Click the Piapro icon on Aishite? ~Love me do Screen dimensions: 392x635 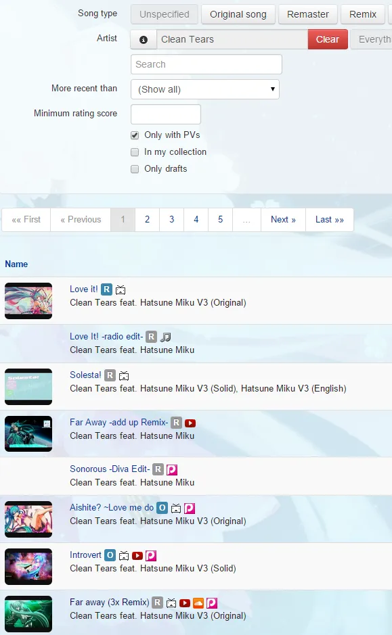click(x=190, y=509)
